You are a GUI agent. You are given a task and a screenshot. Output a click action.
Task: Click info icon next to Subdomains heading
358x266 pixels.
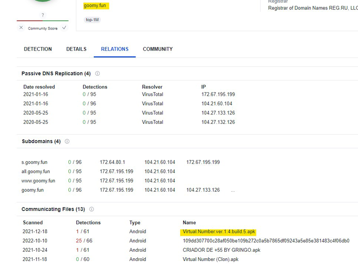coord(67,142)
